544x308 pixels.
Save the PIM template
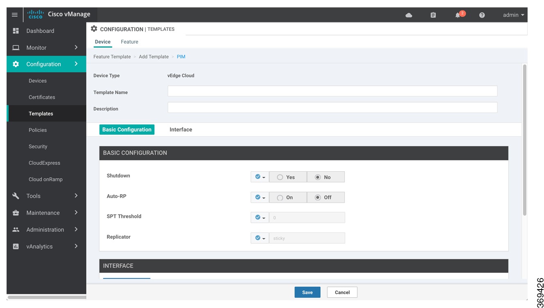coord(307,292)
